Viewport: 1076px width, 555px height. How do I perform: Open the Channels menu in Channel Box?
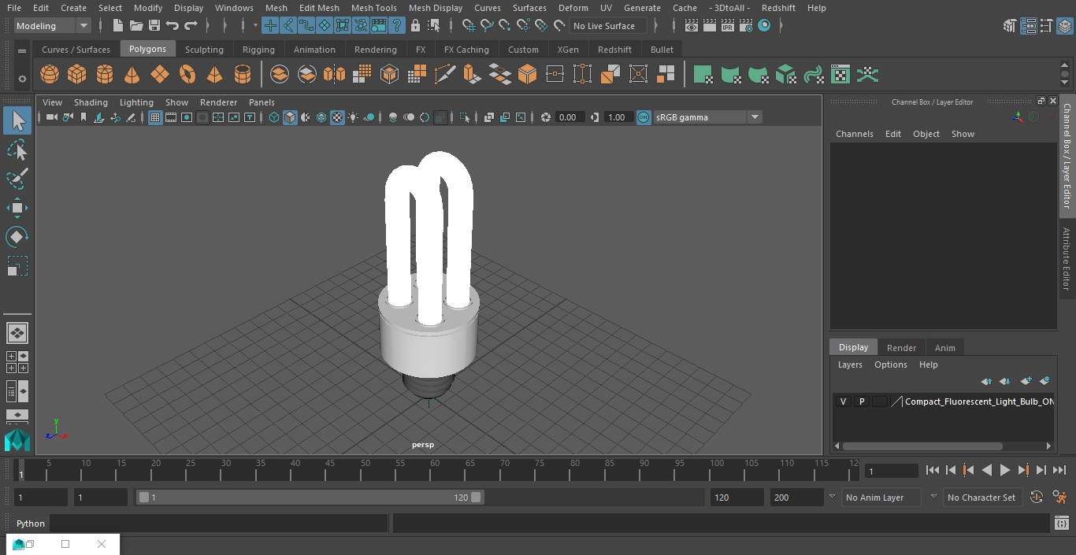855,134
